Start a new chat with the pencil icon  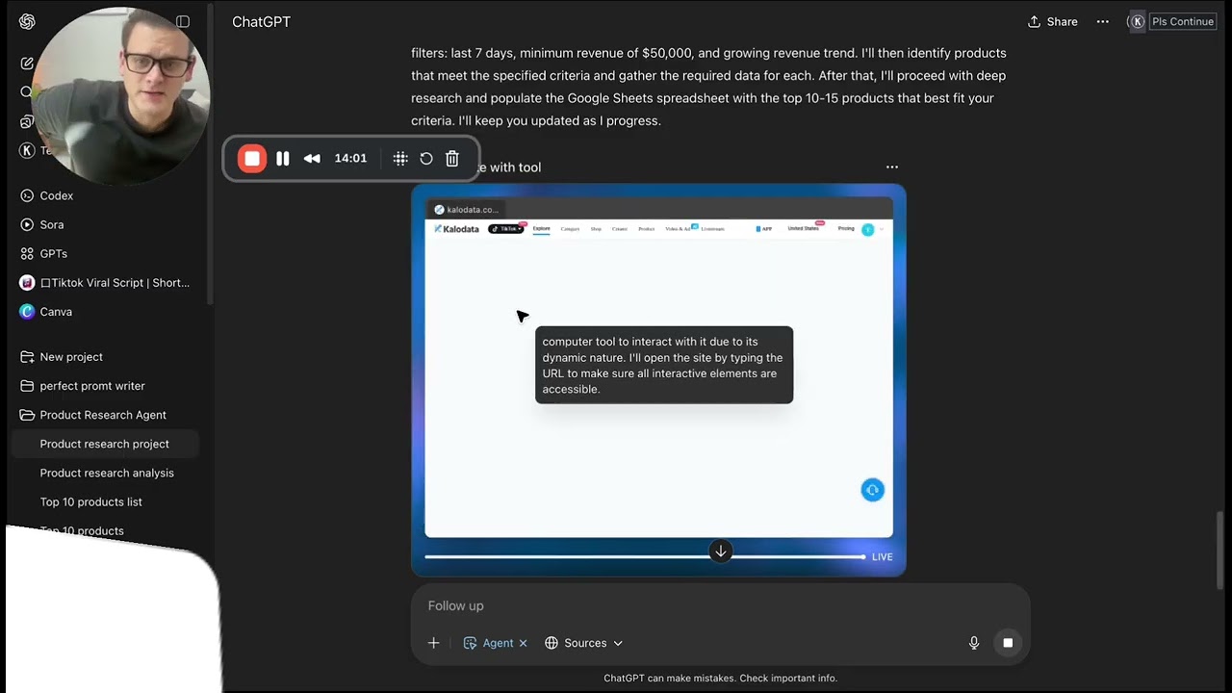[27, 64]
